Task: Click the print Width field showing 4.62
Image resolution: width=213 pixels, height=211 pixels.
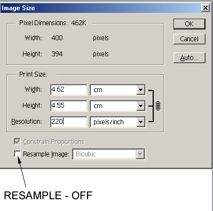Action: click(x=69, y=90)
